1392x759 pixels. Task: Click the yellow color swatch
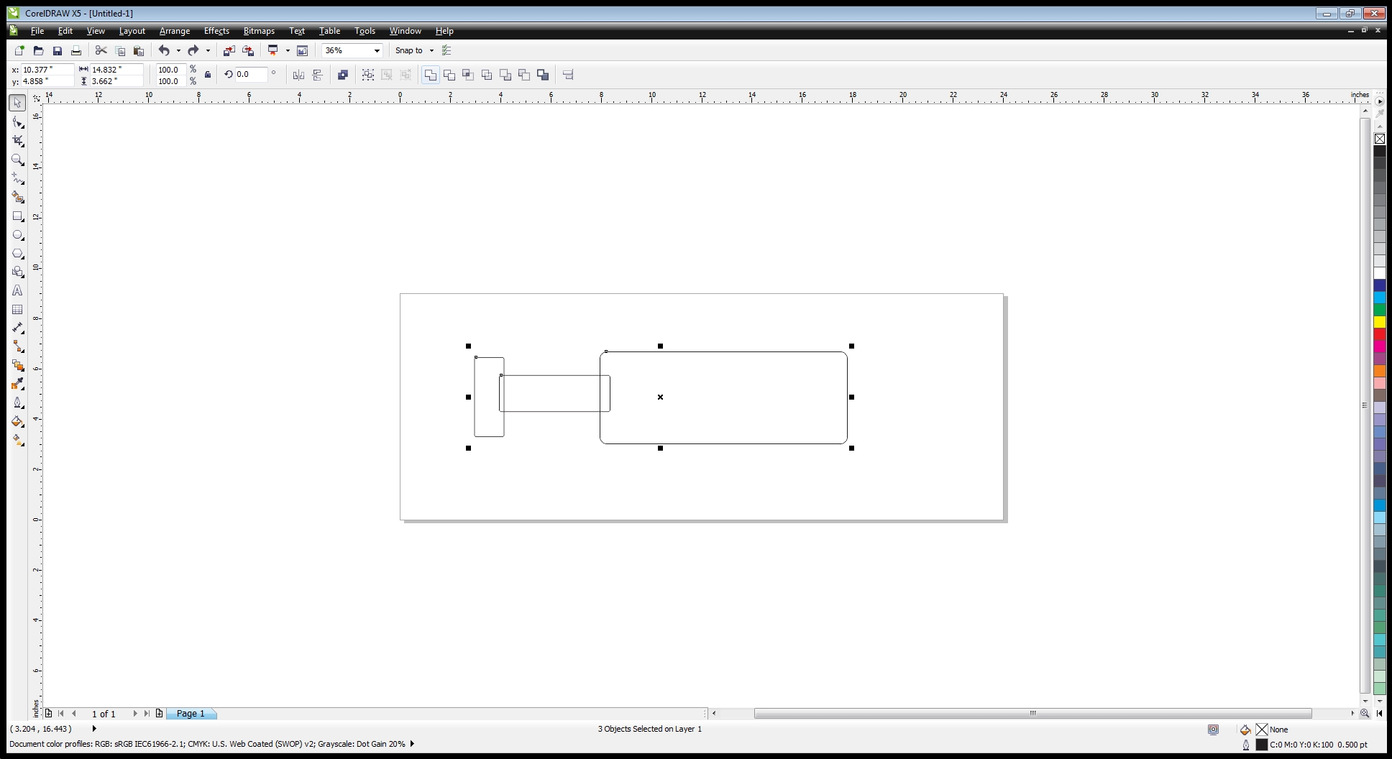(x=1380, y=322)
